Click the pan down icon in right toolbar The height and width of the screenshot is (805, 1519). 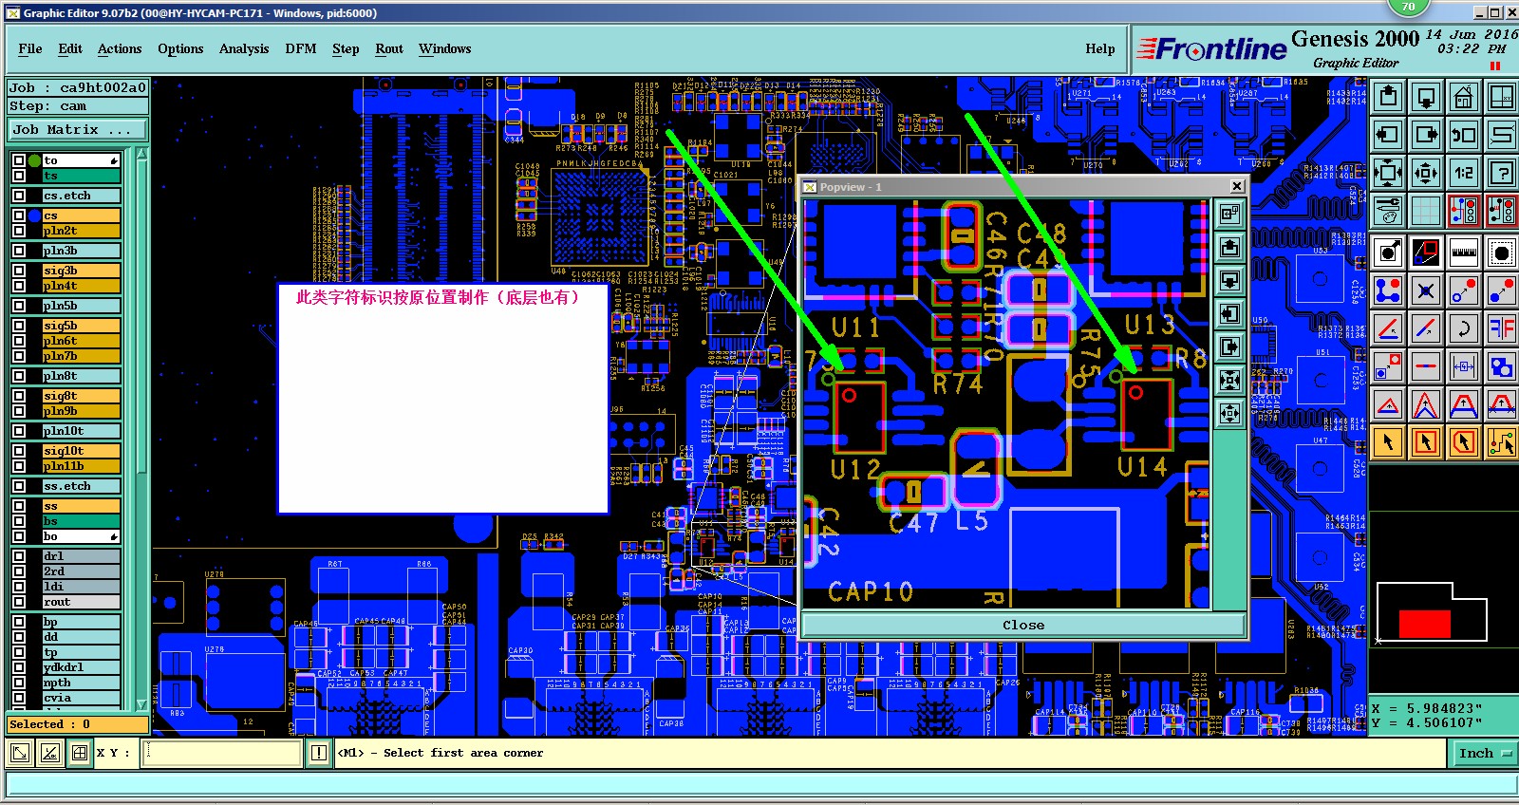tap(1426, 97)
